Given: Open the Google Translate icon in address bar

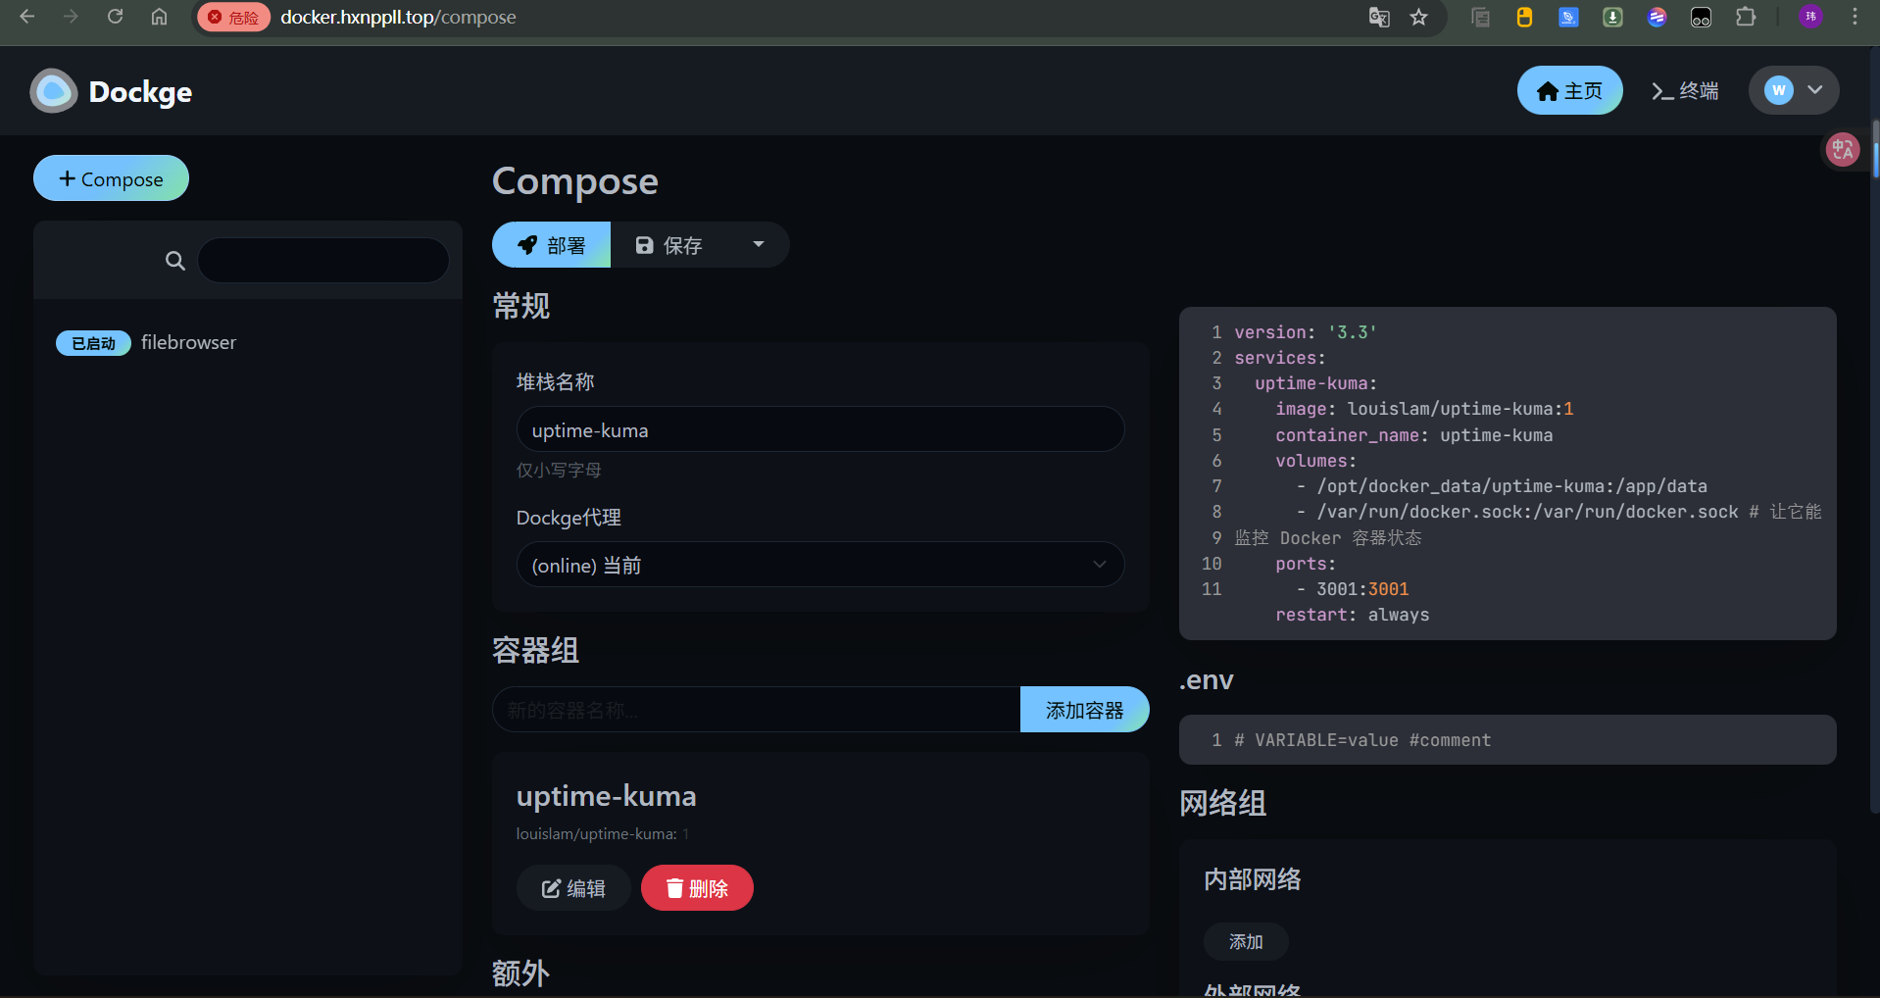Looking at the screenshot, I should pyautogui.click(x=1379, y=17).
